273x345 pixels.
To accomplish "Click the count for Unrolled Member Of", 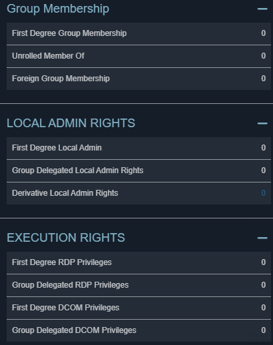I will [264, 56].
